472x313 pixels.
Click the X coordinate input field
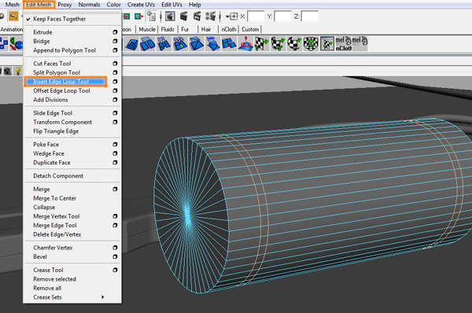coord(256,17)
